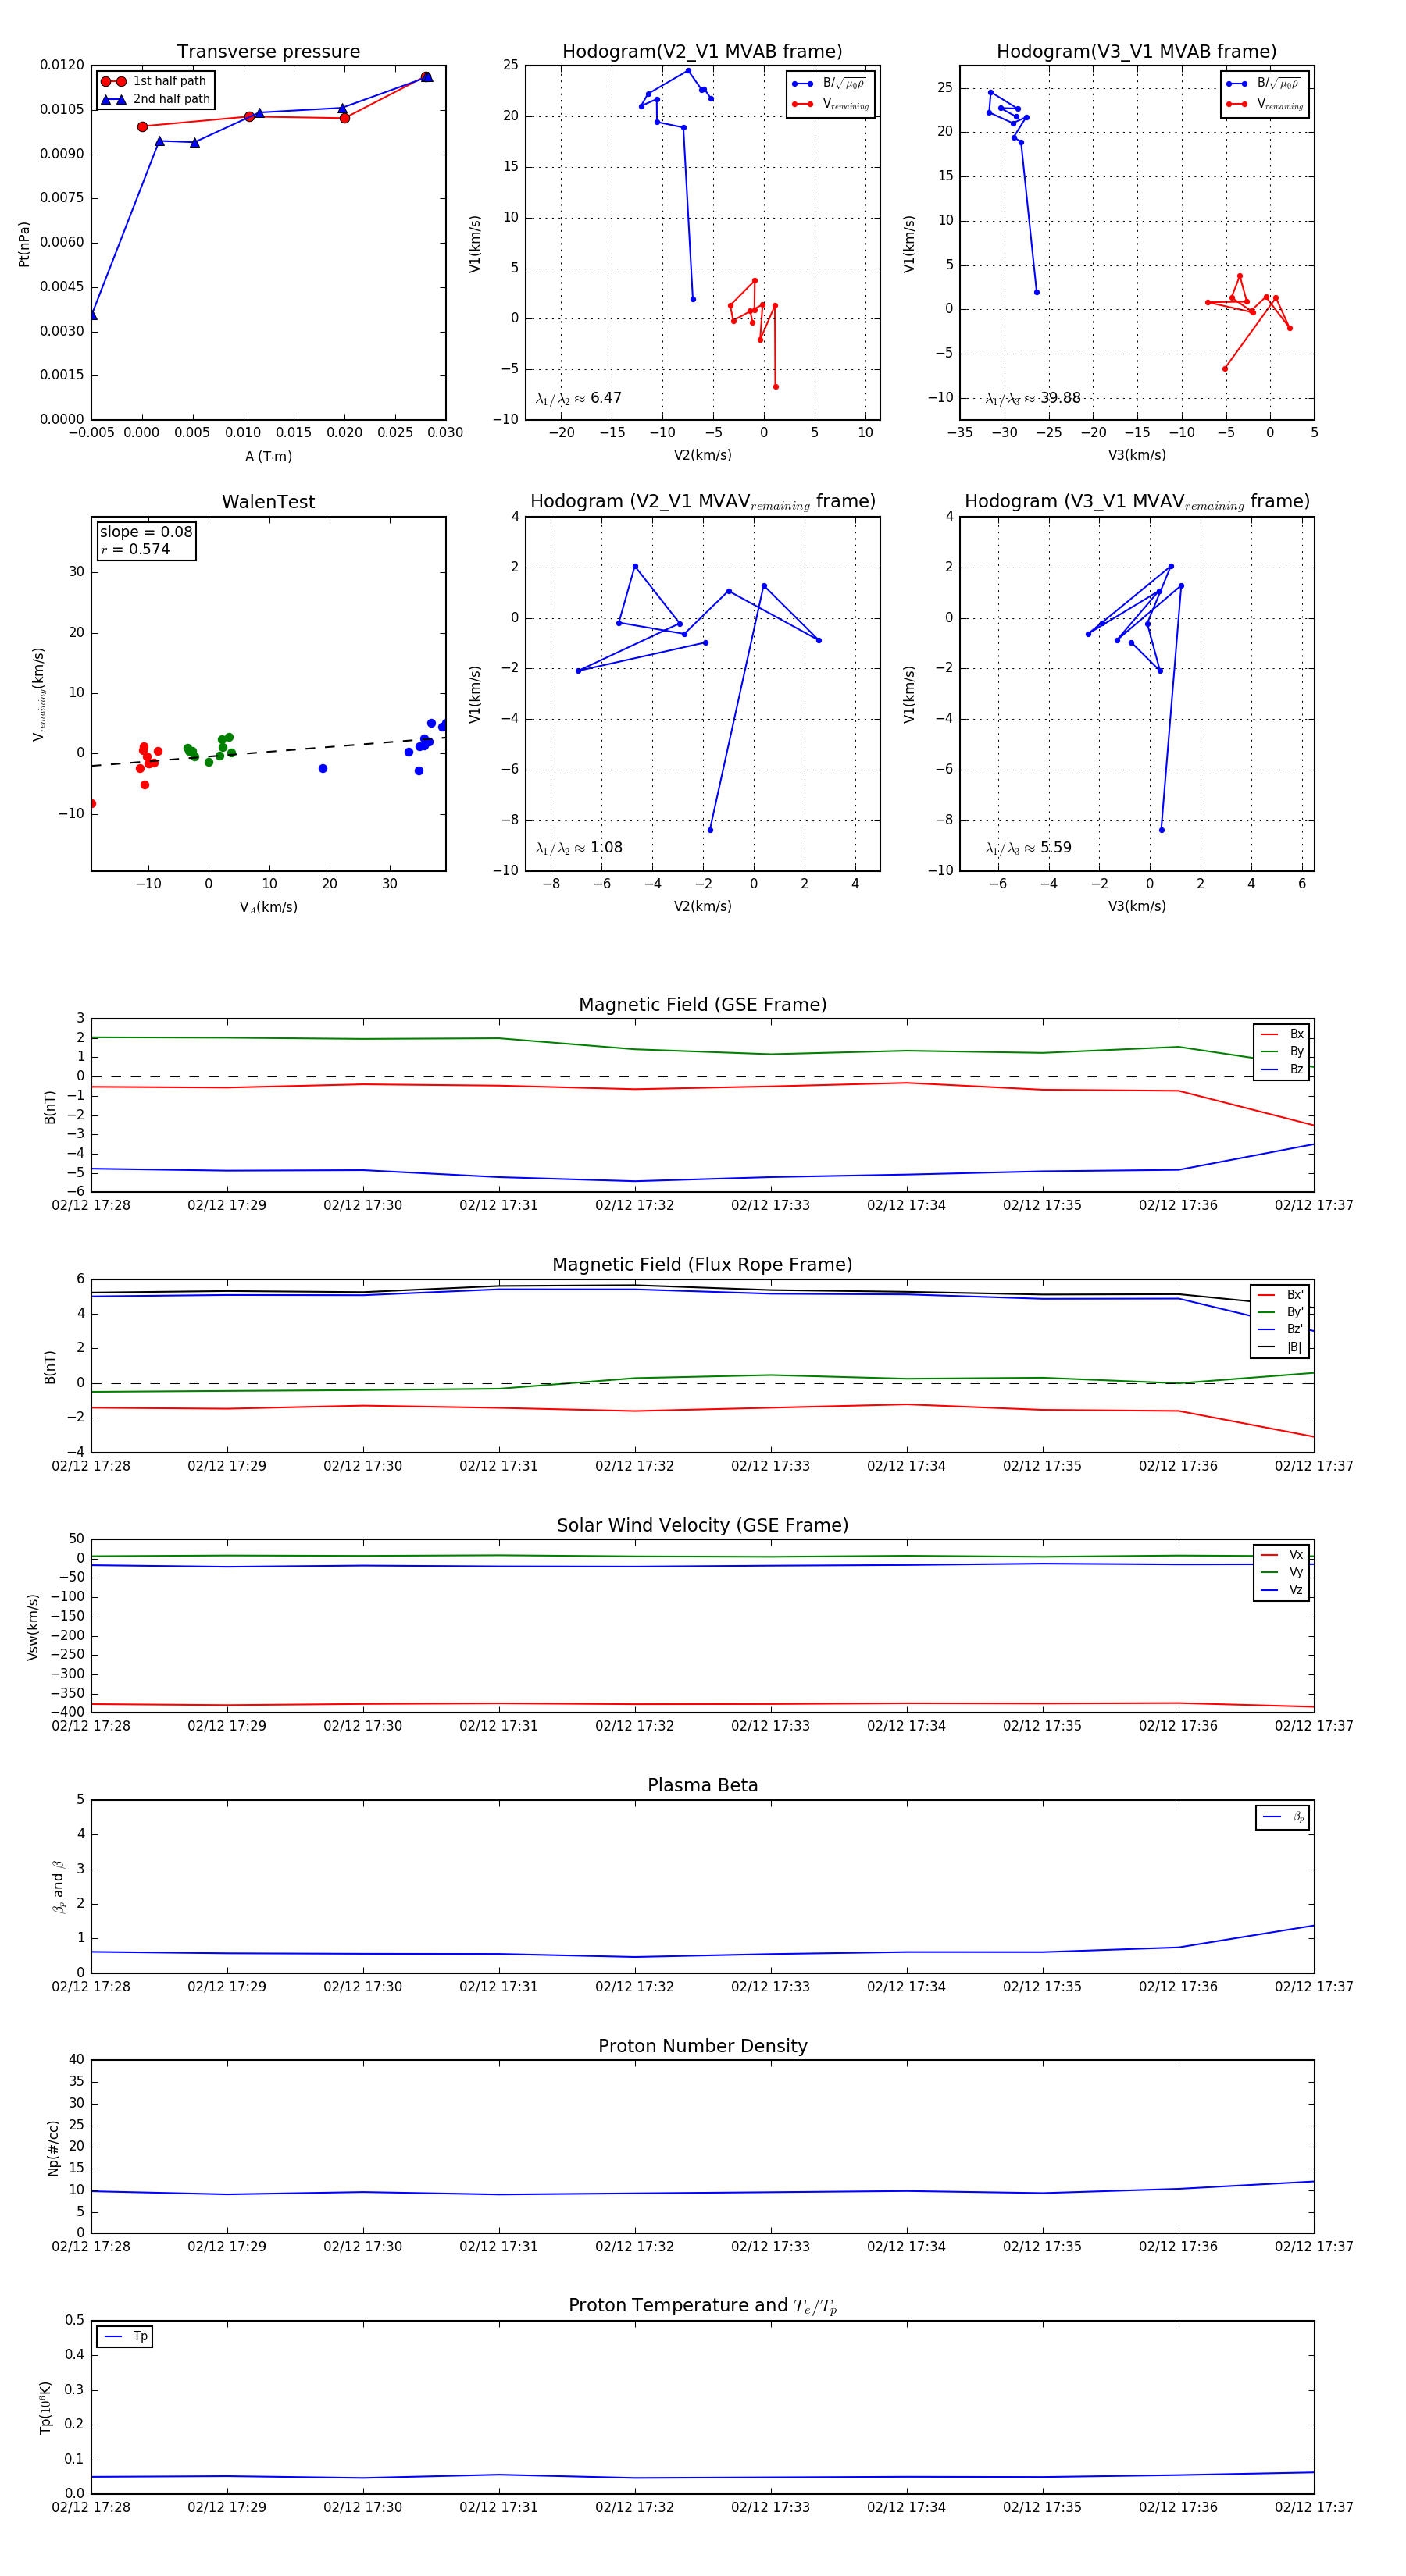The height and width of the screenshot is (2576, 1406).
Task: Click the "Pt(nPa)" y-axis label
Action: [x=24, y=244]
